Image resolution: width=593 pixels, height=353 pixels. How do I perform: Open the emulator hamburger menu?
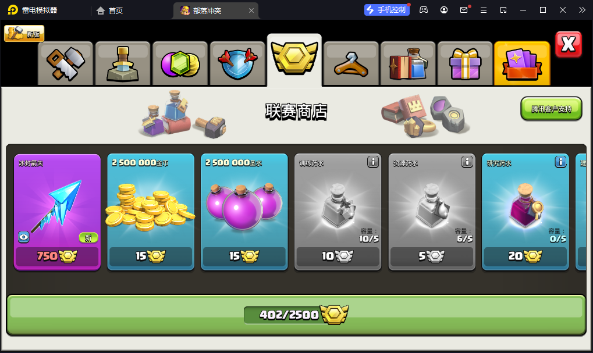tap(484, 10)
